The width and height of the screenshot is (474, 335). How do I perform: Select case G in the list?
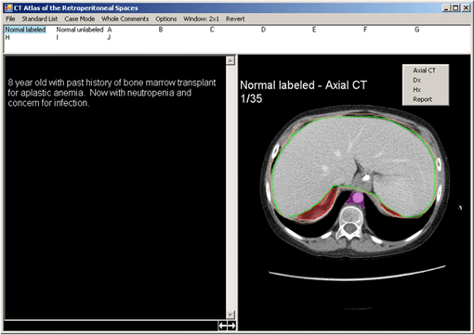[x=417, y=30]
